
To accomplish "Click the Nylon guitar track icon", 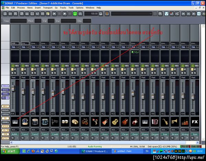I will tap(115, 122).
